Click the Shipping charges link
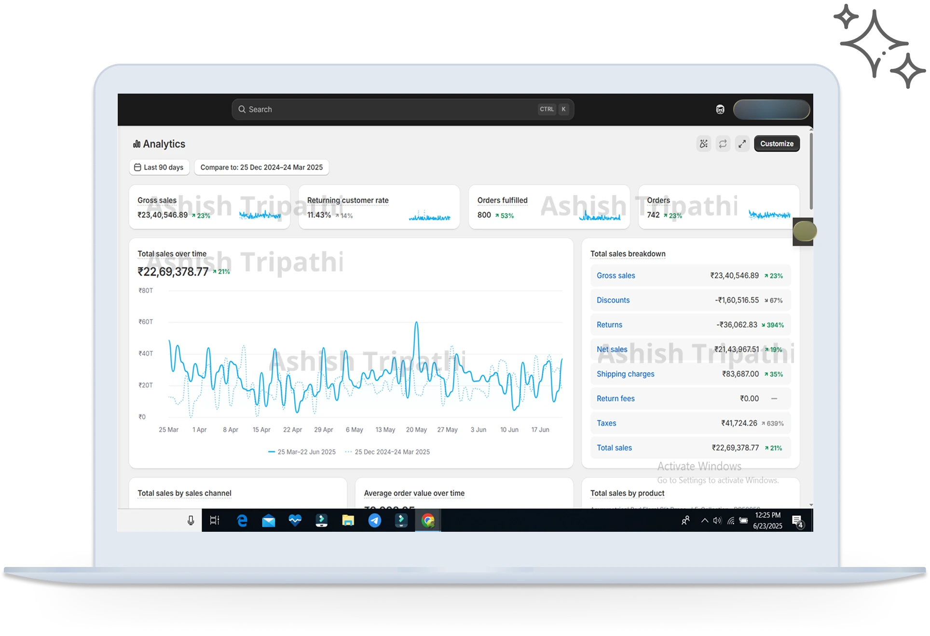The height and width of the screenshot is (636, 930). pos(625,374)
